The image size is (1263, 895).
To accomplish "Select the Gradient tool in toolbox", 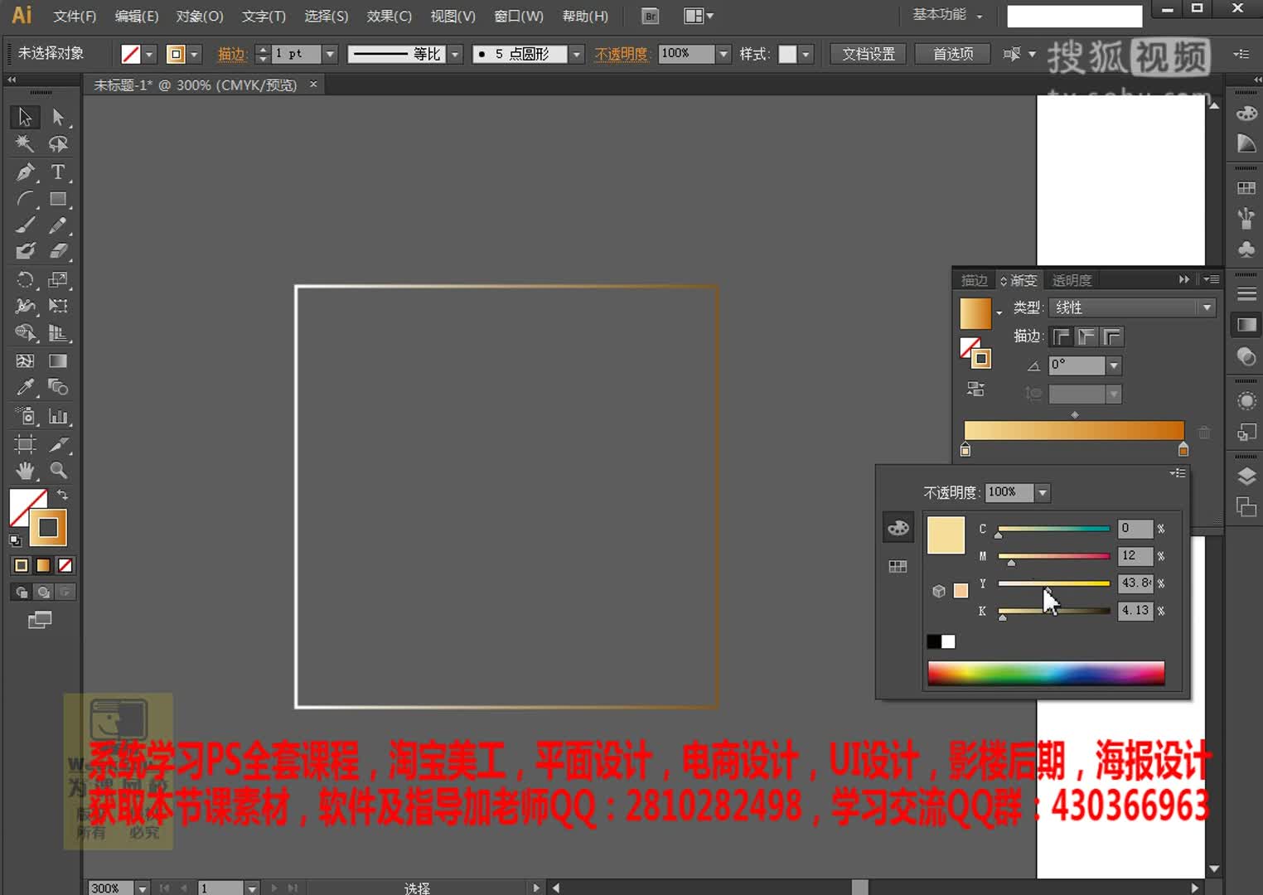I will [x=58, y=360].
